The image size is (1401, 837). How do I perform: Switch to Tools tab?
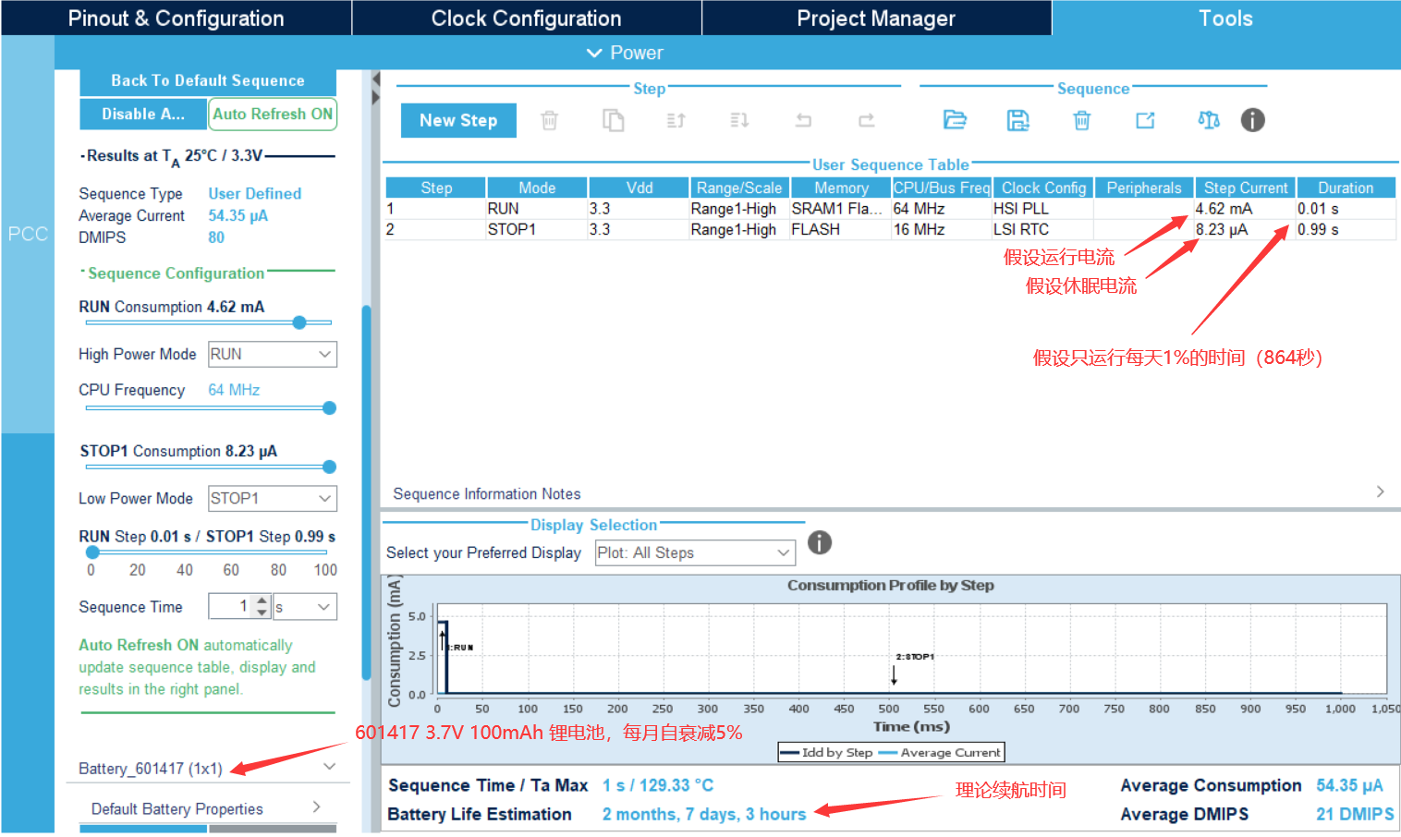[x=1225, y=18]
